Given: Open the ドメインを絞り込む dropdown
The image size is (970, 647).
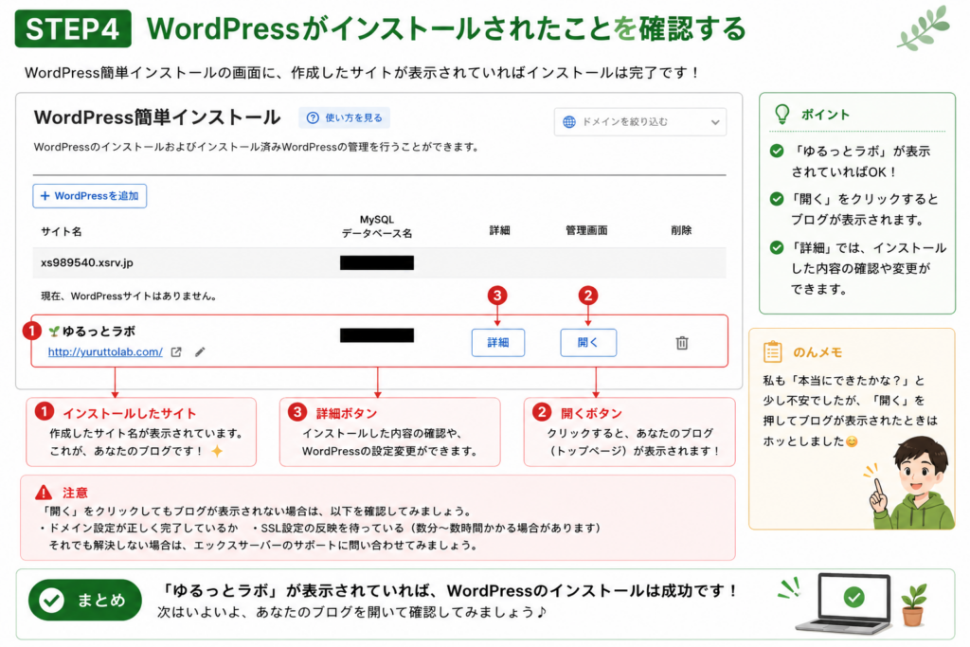Looking at the screenshot, I should tap(639, 122).
